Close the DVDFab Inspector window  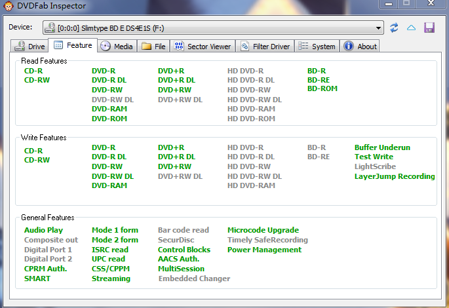pos(431,4)
